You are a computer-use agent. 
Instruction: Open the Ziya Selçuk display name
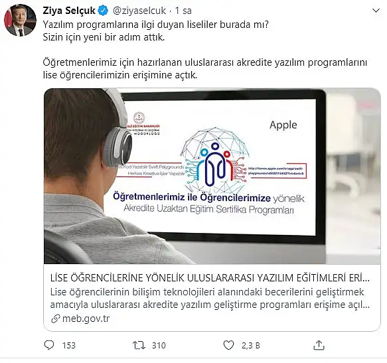[69, 11]
